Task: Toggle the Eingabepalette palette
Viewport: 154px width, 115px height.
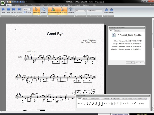Action: 53,10
